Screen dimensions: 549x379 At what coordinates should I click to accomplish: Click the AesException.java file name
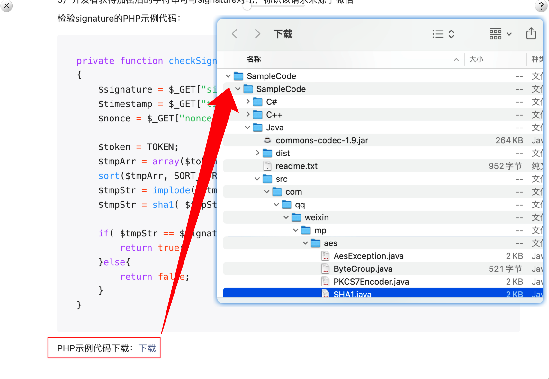click(368, 256)
